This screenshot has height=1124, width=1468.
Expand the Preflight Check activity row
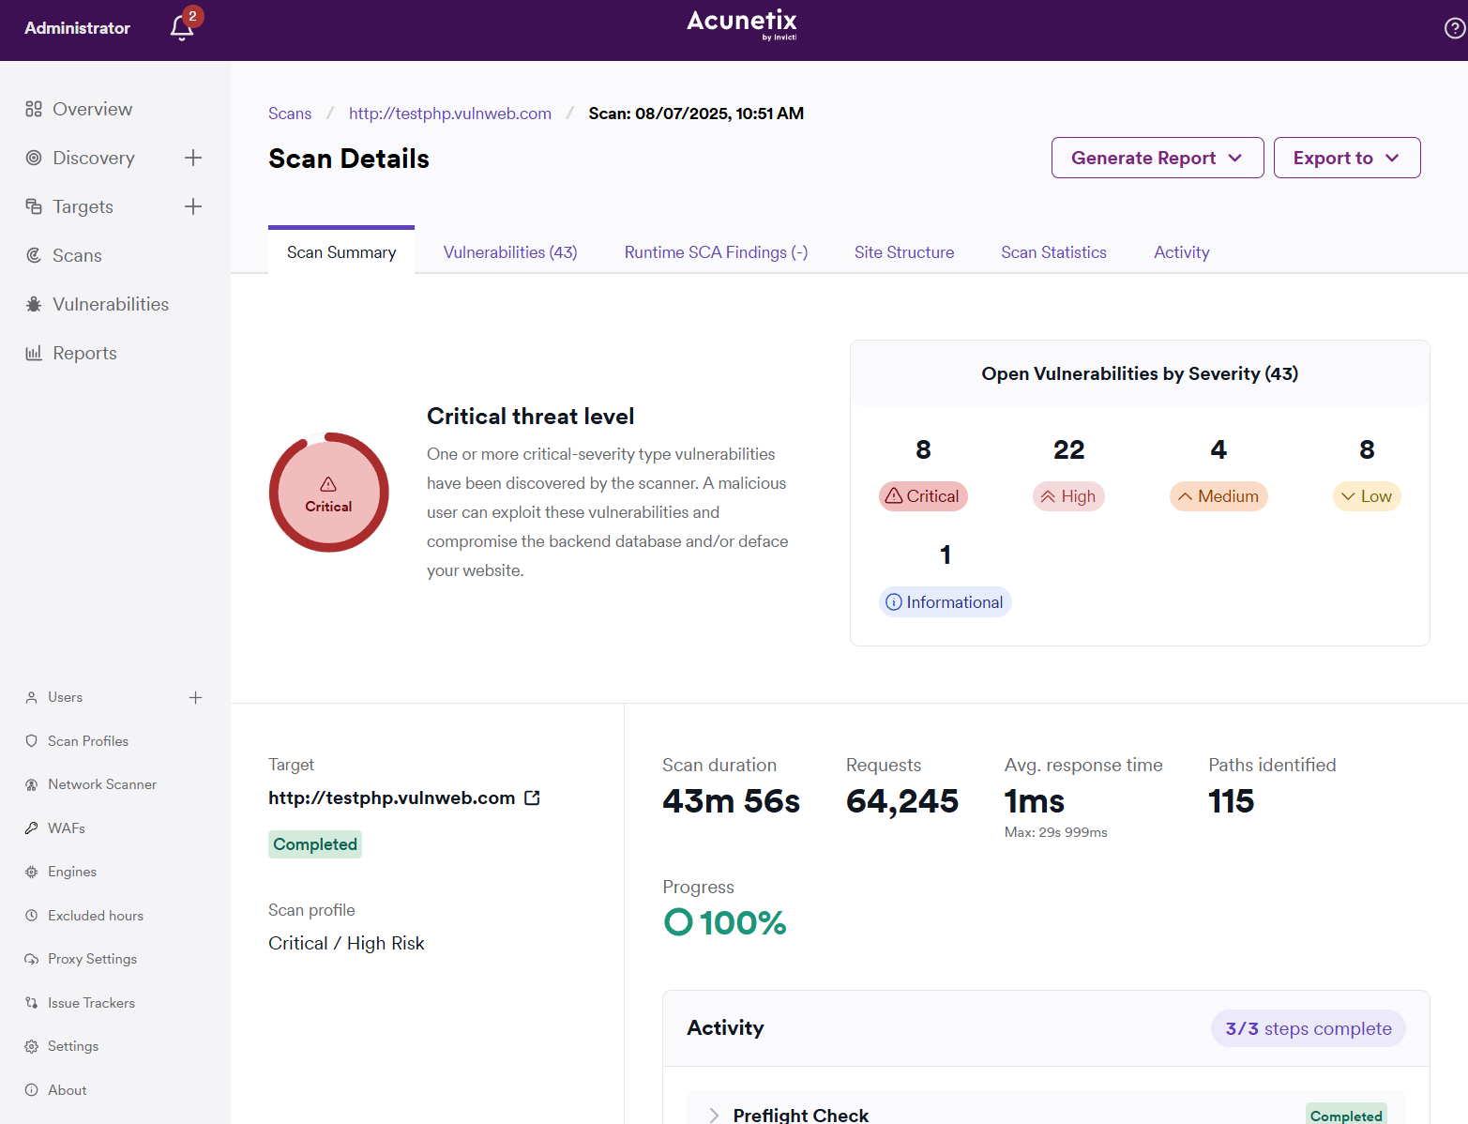coord(714,1115)
